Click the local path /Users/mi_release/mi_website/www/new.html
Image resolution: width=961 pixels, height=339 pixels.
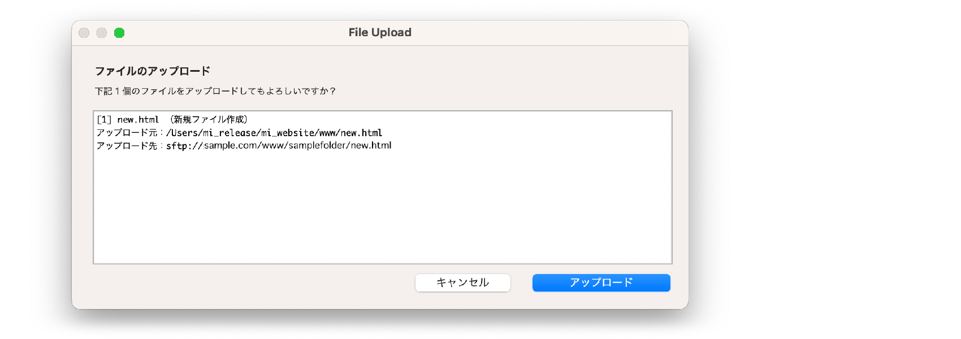(274, 133)
